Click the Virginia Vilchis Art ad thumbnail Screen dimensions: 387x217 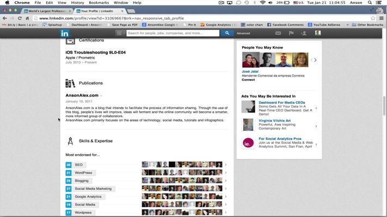click(248, 124)
